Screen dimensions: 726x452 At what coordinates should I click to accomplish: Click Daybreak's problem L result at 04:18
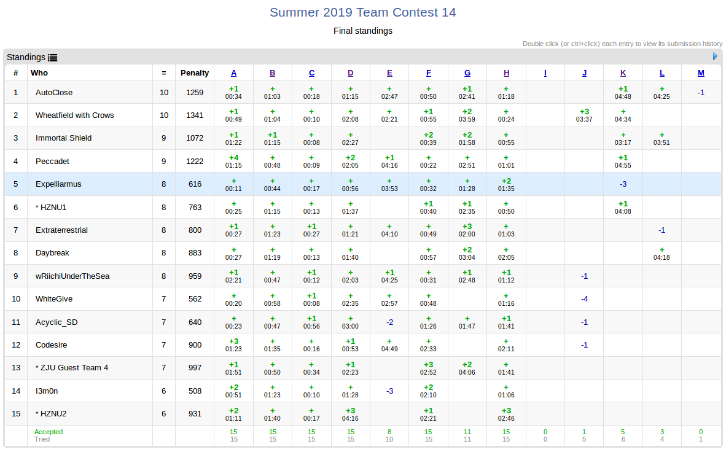click(662, 253)
